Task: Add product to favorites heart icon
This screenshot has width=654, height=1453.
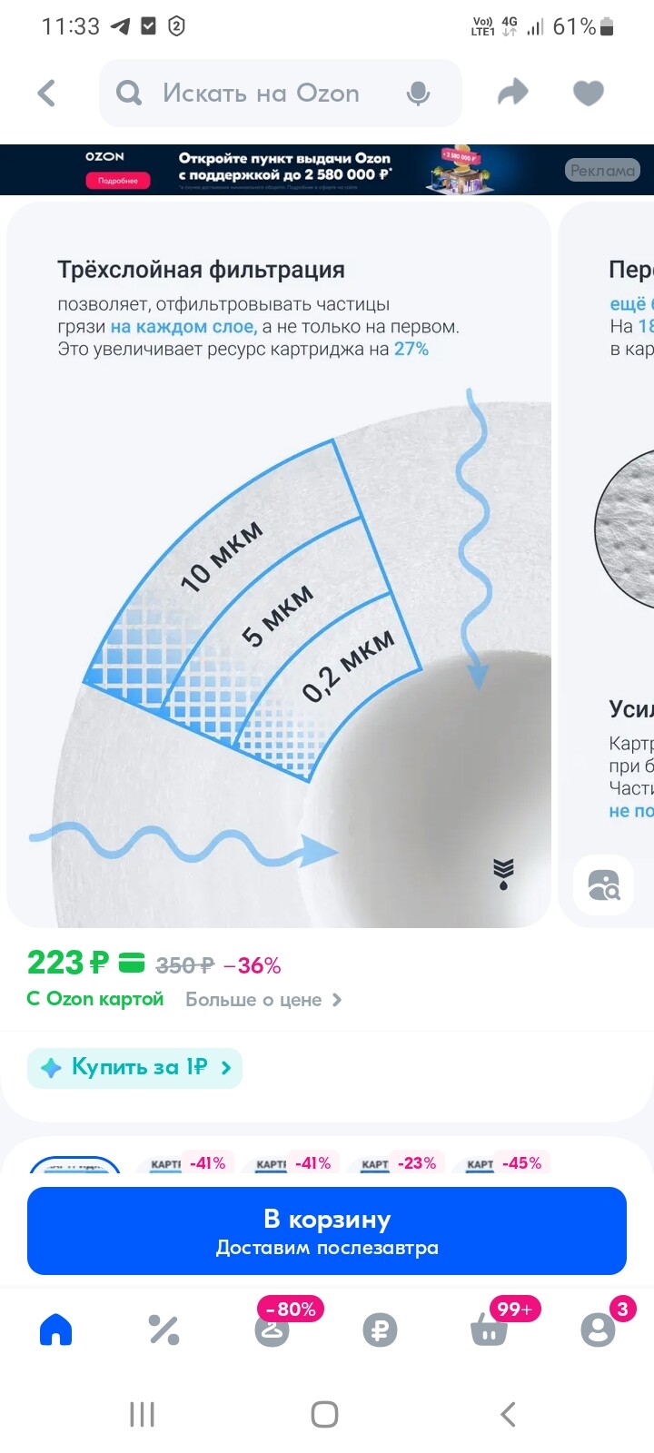Action: [589, 93]
